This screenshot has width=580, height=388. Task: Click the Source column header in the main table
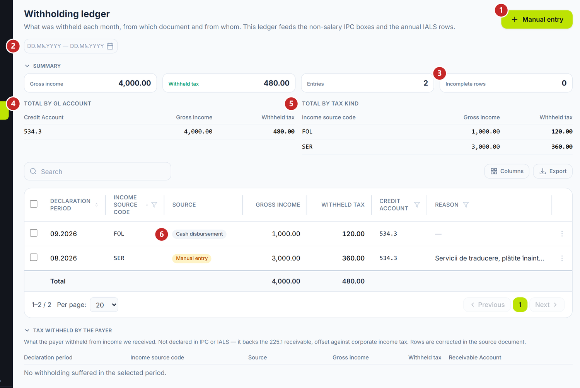[184, 205]
